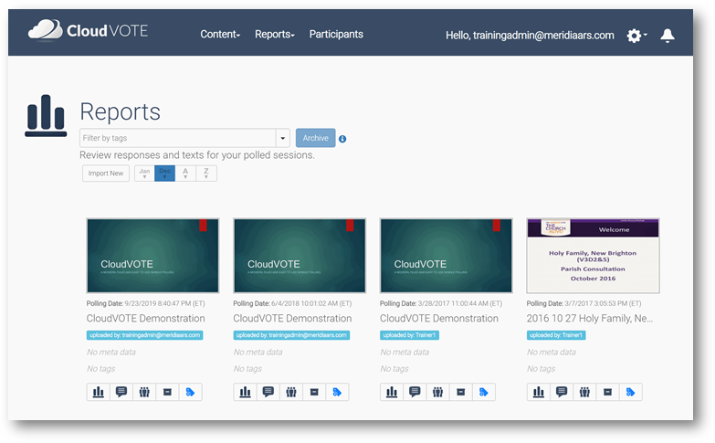The width and height of the screenshot is (715, 443).
Task: Open the Content dropdown menu
Action: (220, 34)
